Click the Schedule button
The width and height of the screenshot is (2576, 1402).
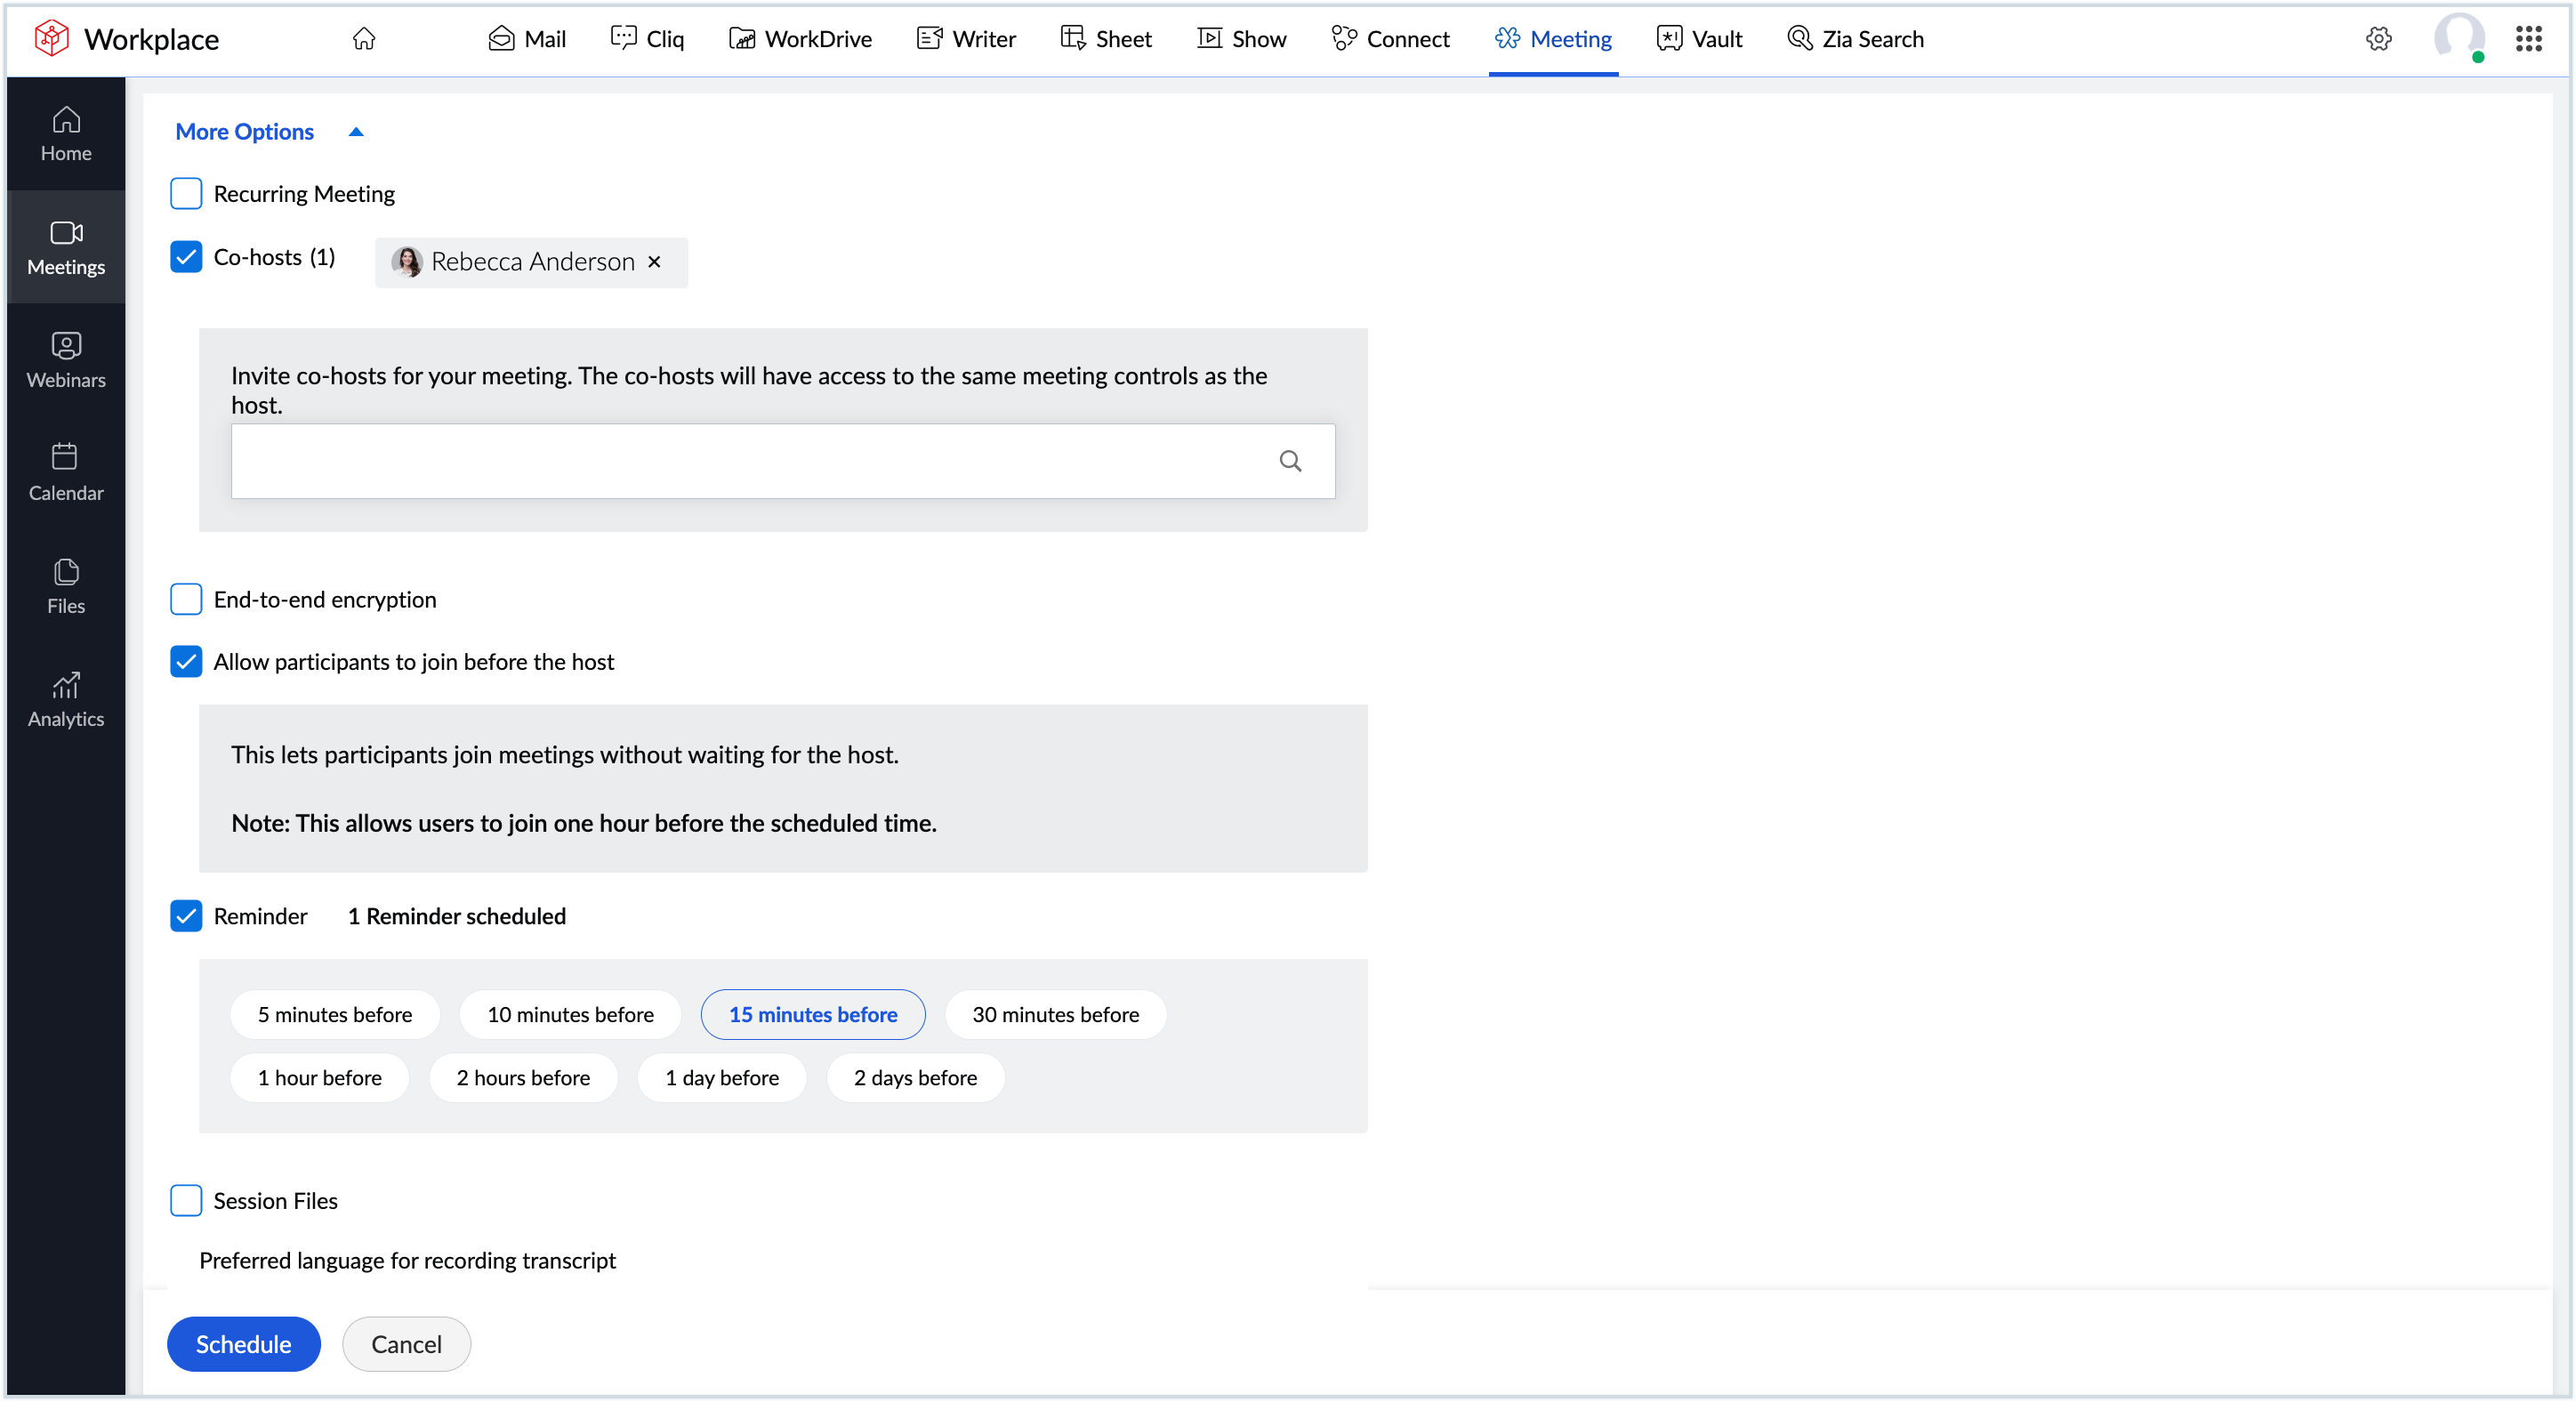pos(243,1343)
